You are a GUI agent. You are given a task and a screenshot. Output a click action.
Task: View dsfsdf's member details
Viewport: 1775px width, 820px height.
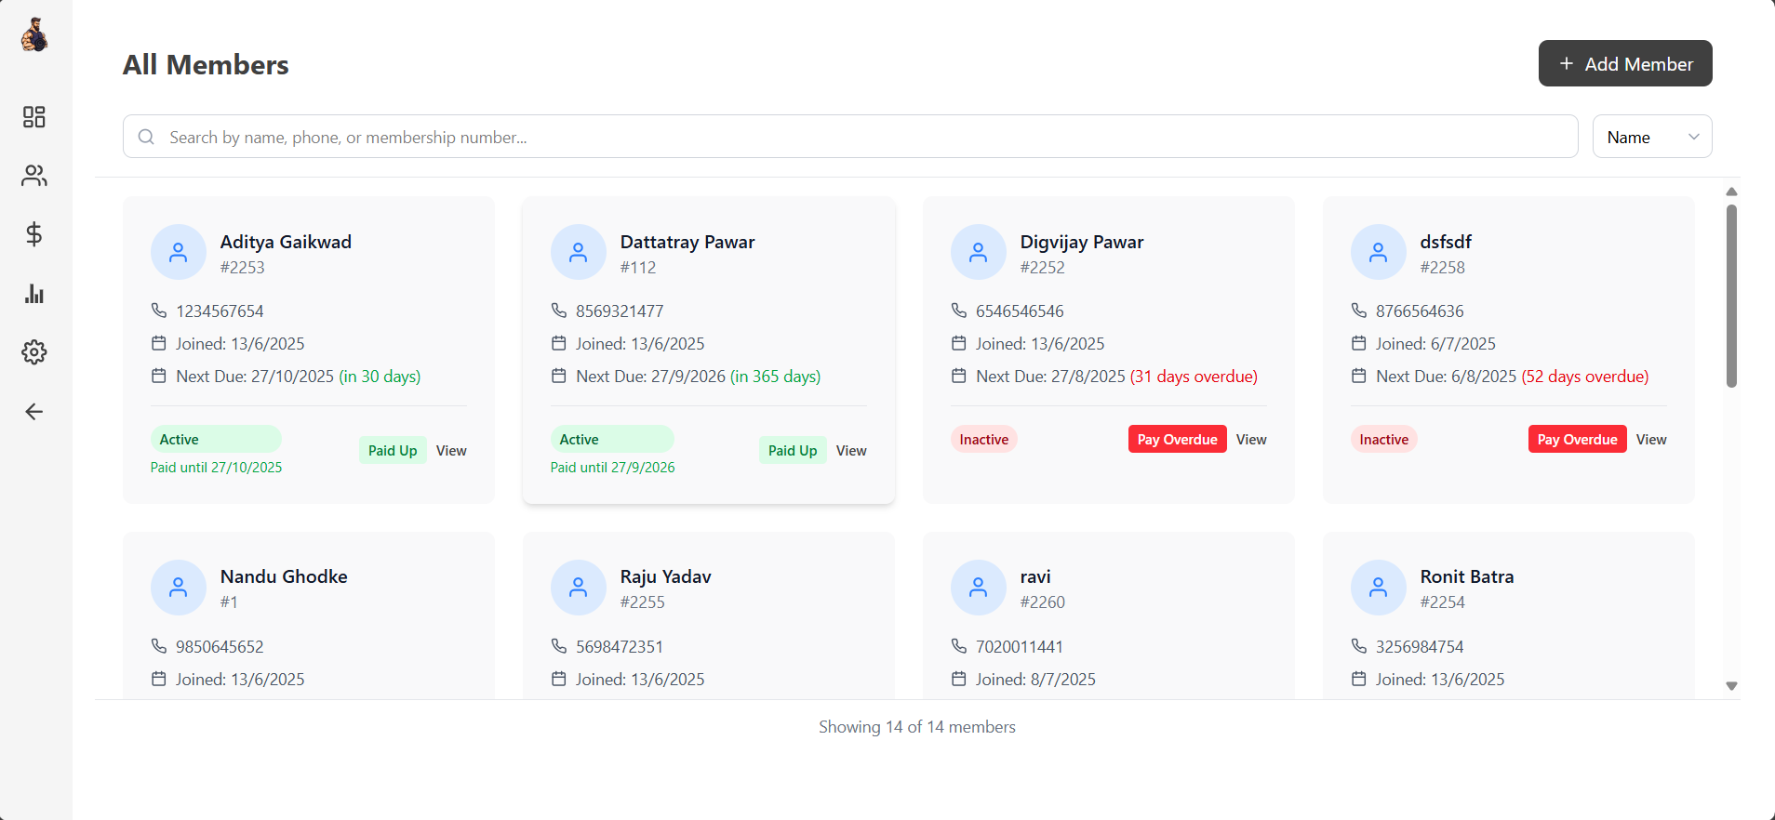(x=1651, y=440)
